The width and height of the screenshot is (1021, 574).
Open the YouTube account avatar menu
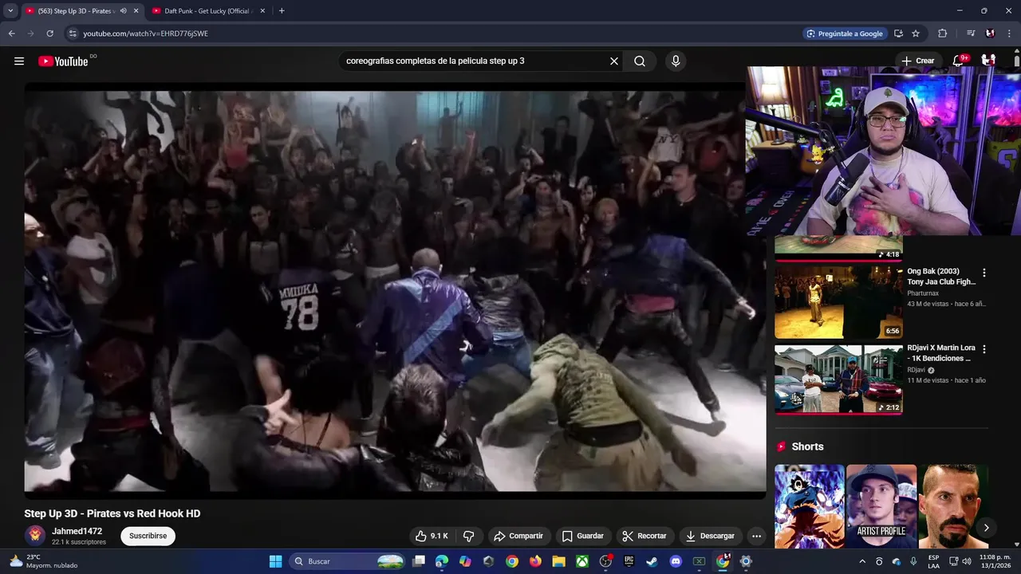(988, 61)
